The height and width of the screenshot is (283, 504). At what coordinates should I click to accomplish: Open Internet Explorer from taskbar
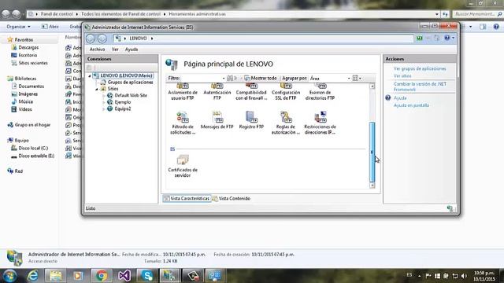click(33, 276)
